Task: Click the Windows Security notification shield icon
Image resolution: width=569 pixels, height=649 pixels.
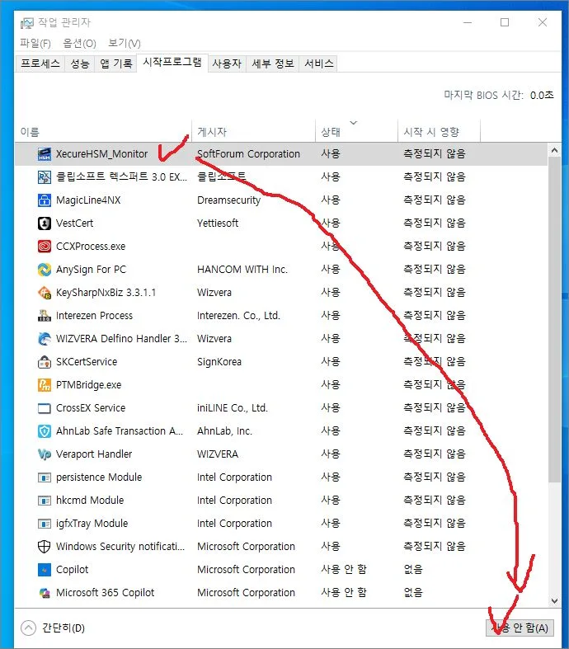Action: click(45, 547)
